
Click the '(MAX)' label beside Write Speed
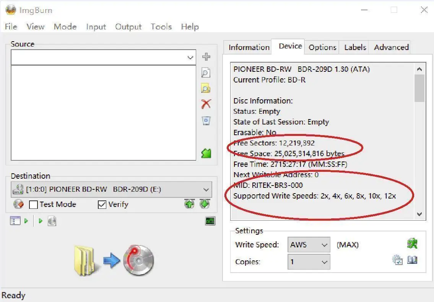tap(347, 245)
